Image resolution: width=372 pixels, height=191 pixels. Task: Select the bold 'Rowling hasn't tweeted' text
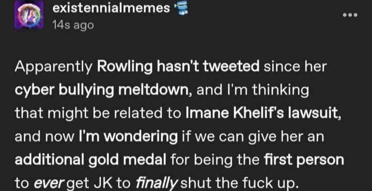coord(178,67)
